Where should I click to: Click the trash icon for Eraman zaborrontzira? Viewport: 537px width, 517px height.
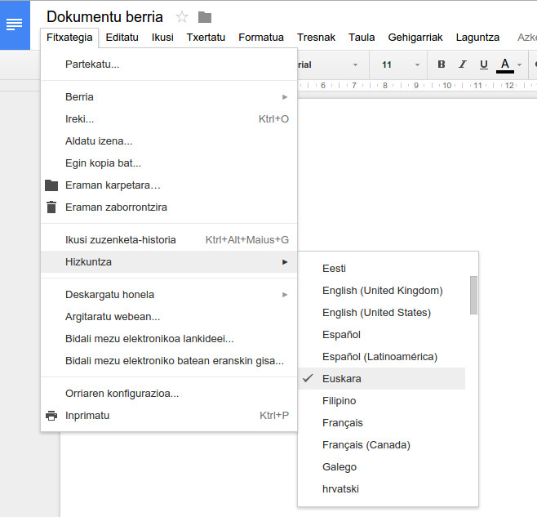click(51, 207)
